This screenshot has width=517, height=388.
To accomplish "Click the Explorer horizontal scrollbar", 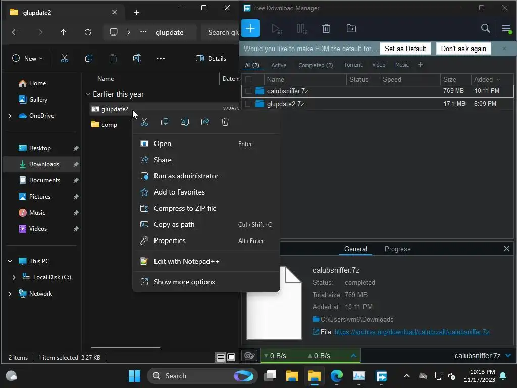I will point(125,348).
